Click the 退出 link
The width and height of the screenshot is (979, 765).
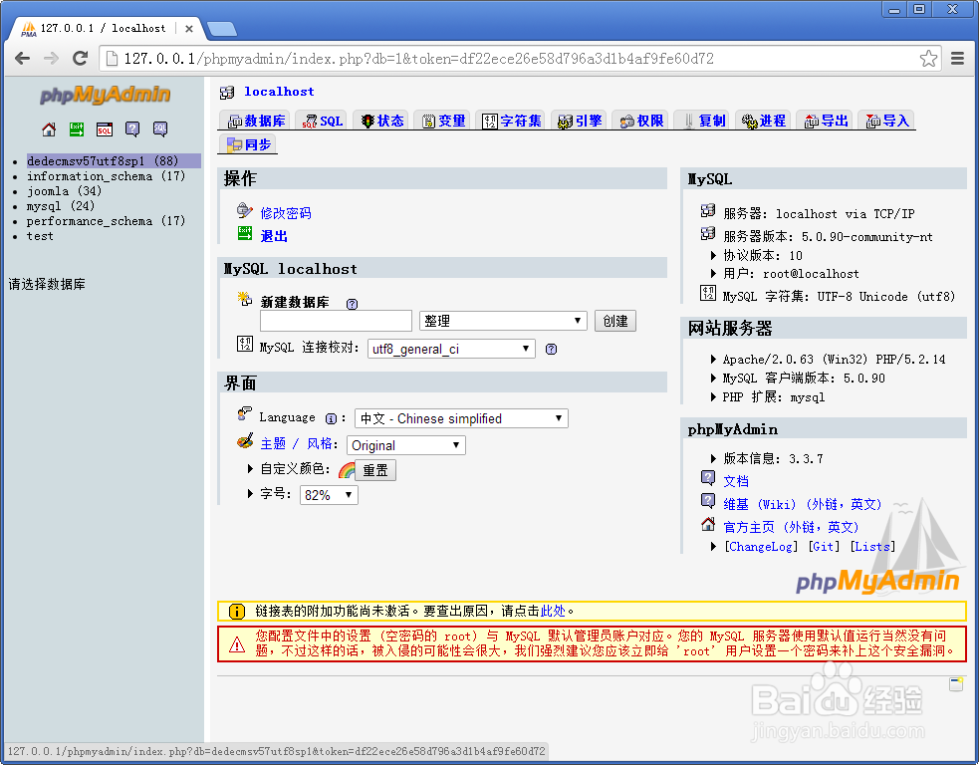click(274, 237)
